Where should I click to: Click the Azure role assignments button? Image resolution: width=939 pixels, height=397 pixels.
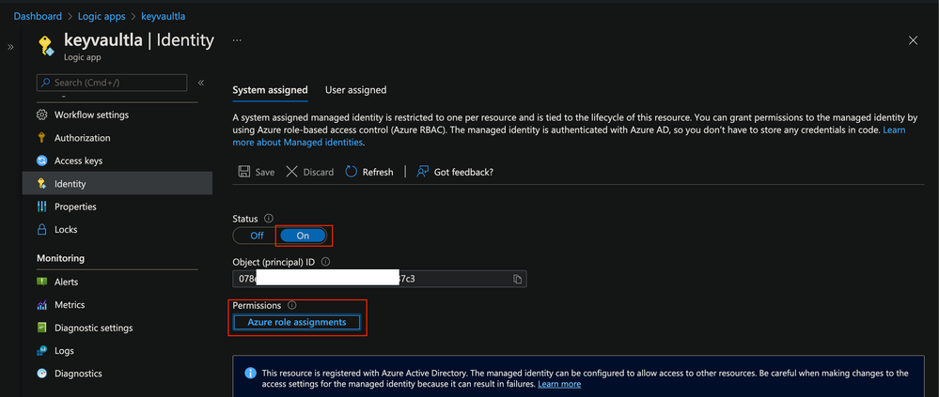[297, 322]
